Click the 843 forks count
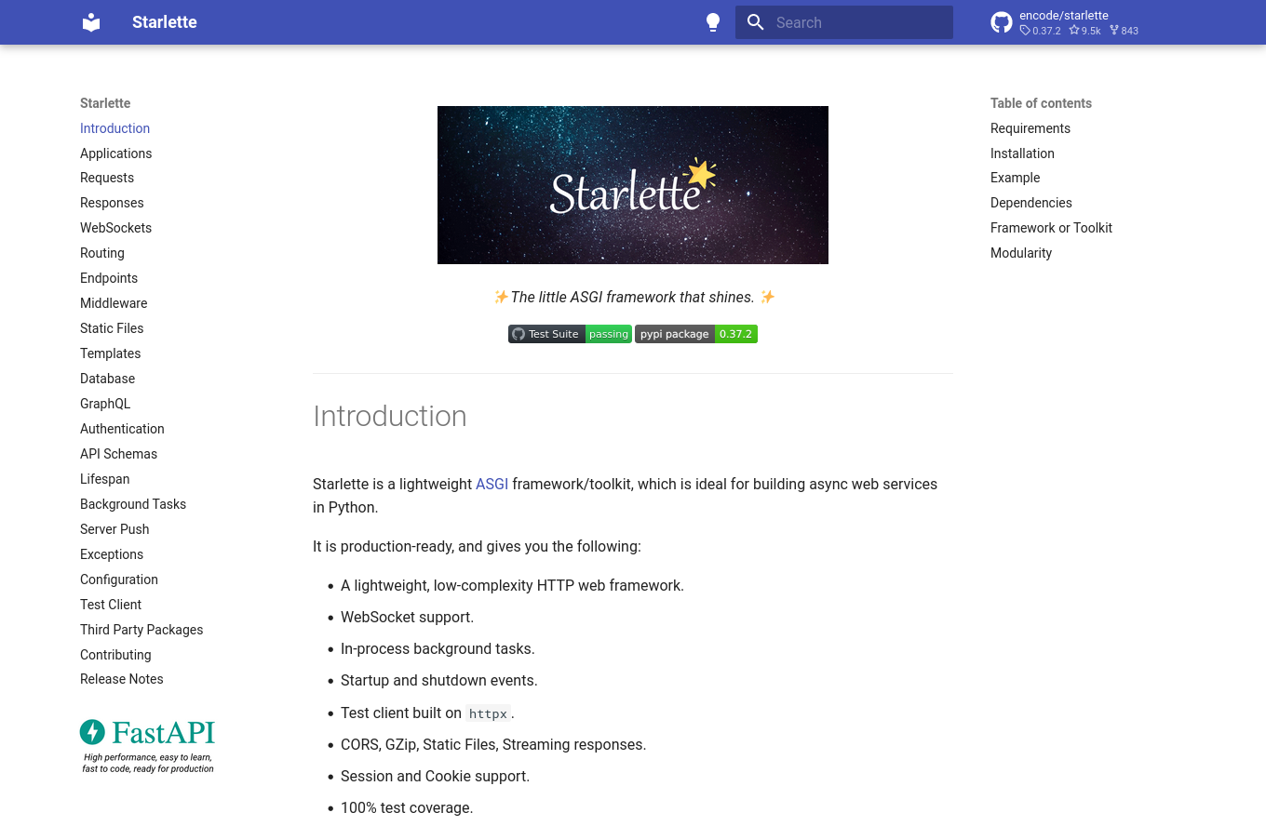This screenshot has width=1266, height=826. [1125, 31]
